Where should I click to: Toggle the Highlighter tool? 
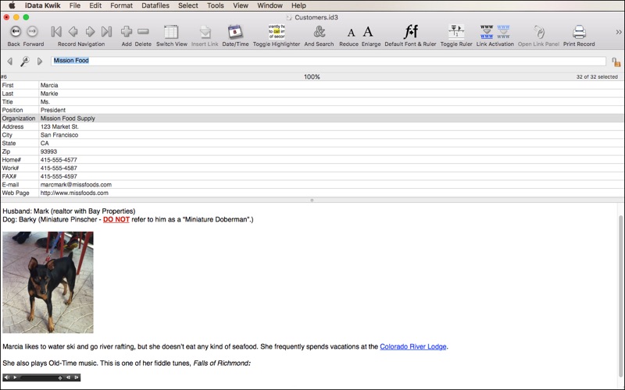pos(277,31)
